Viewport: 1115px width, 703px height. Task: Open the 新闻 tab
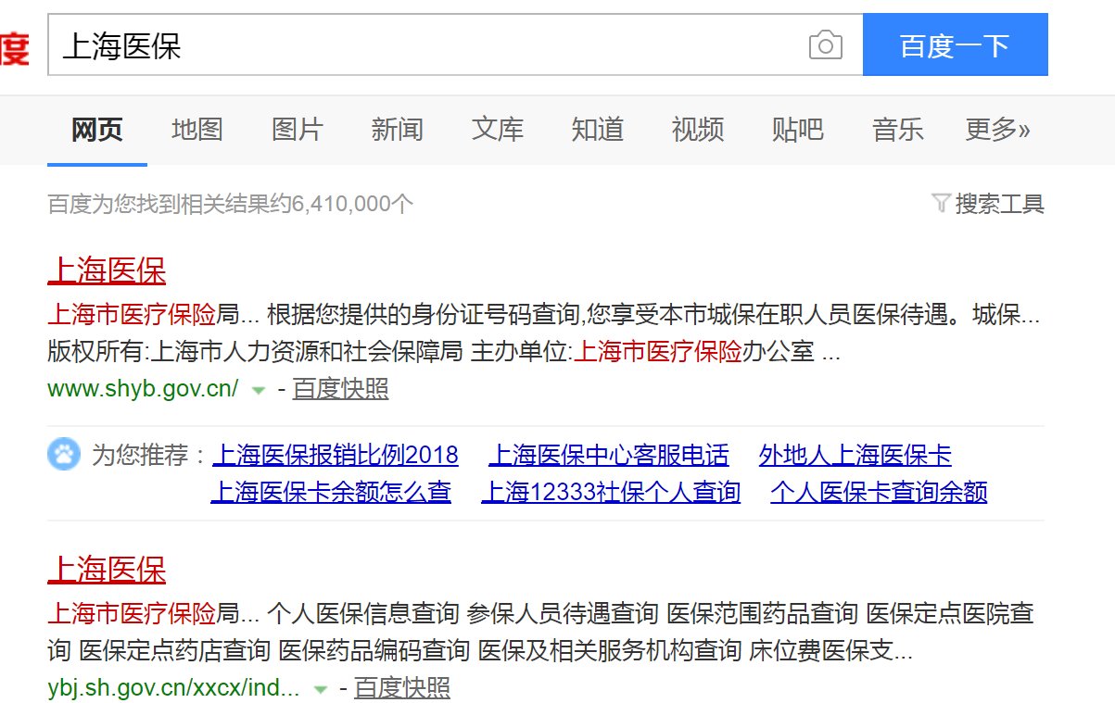pyautogui.click(x=397, y=130)
